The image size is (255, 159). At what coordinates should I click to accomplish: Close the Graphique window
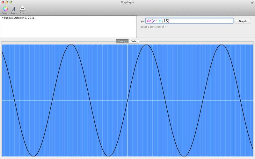tap(3, 2)
